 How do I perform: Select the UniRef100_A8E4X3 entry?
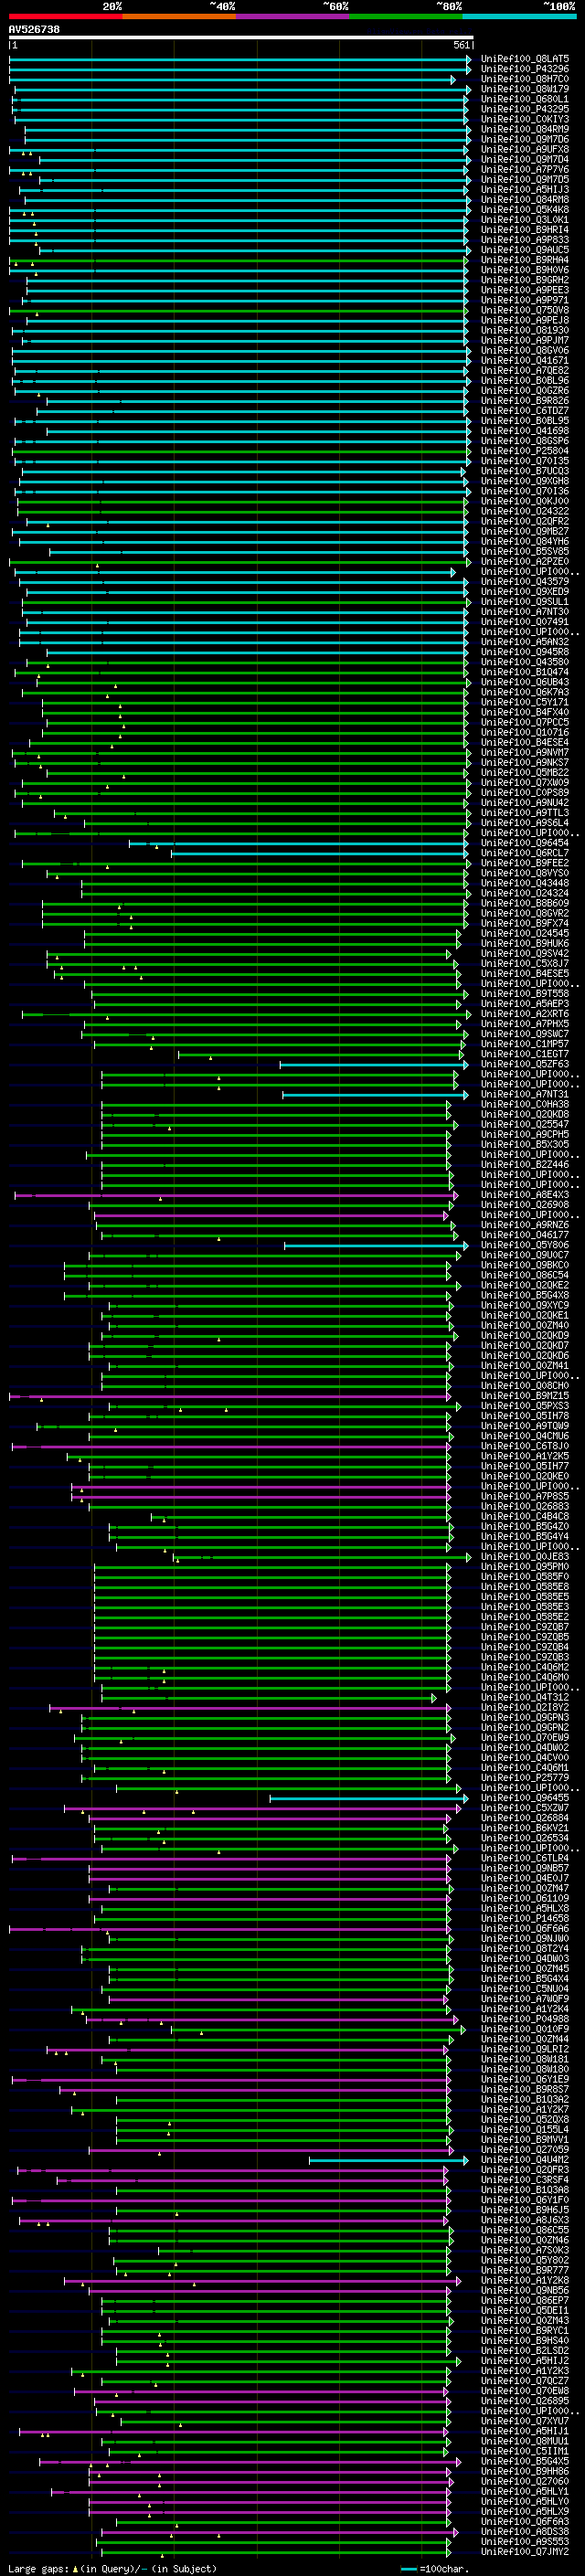[x=525, y=1195]
